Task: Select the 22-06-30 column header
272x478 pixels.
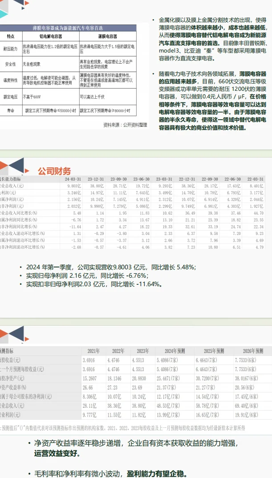Action: 233,179
